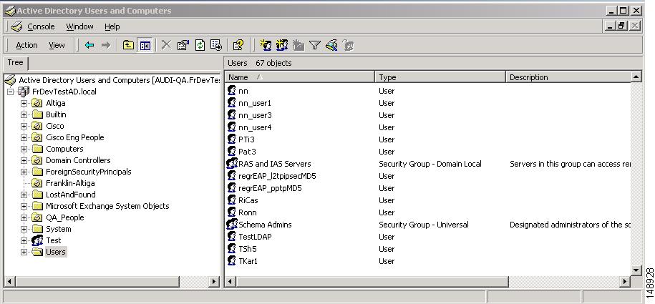
Task: Expand the Cisco Eng People node
Action: coord(24,137)
